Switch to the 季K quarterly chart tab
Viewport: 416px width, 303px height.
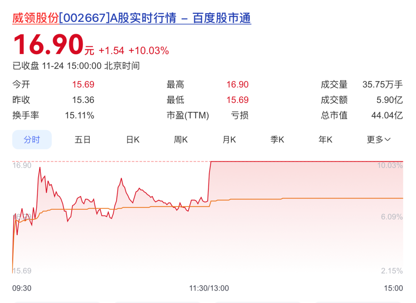(277, 140)
